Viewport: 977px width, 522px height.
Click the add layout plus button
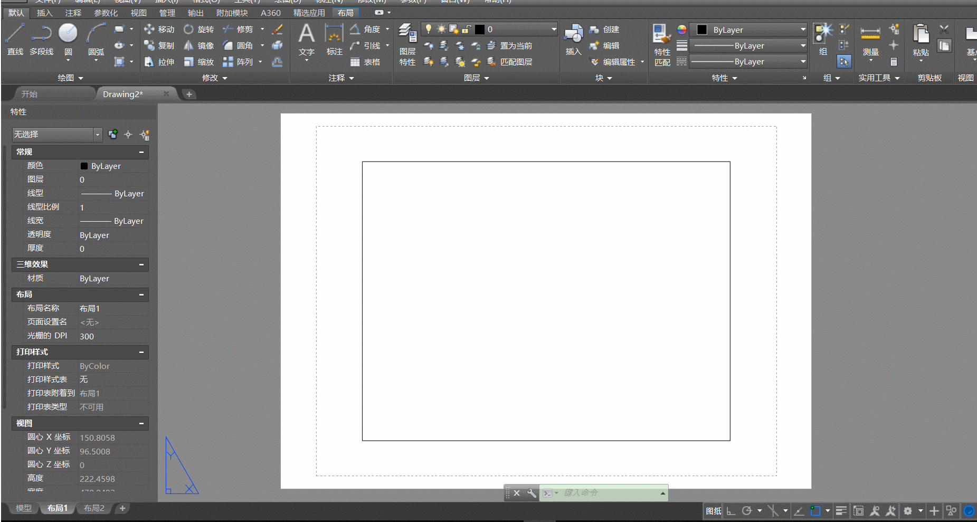tap(122, 508)
